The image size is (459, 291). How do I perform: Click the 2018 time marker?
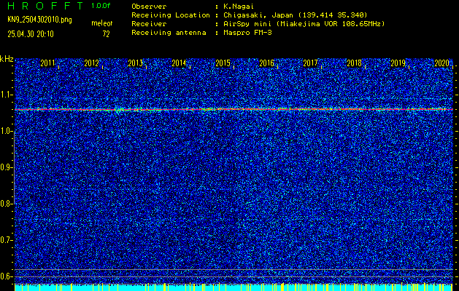(354, 63)
